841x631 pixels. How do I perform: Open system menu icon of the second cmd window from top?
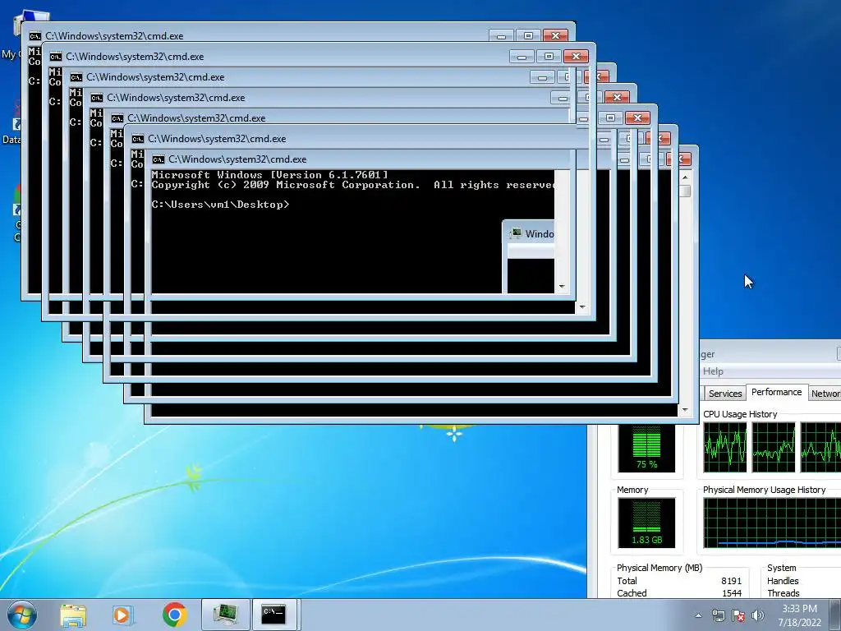point(55,57)
